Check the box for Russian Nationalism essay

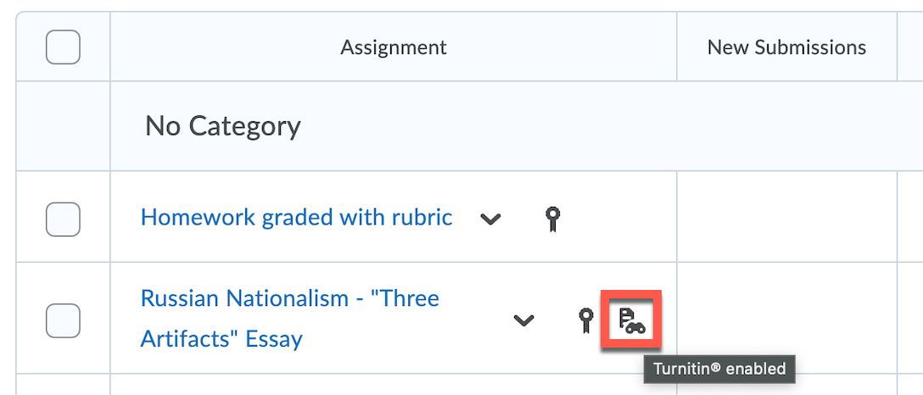[63, 320]
